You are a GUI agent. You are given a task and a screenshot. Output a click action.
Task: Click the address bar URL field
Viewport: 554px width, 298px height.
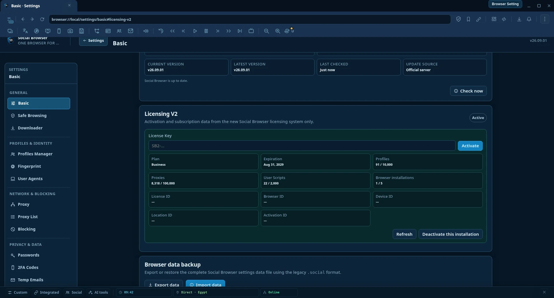click(250, 19)
